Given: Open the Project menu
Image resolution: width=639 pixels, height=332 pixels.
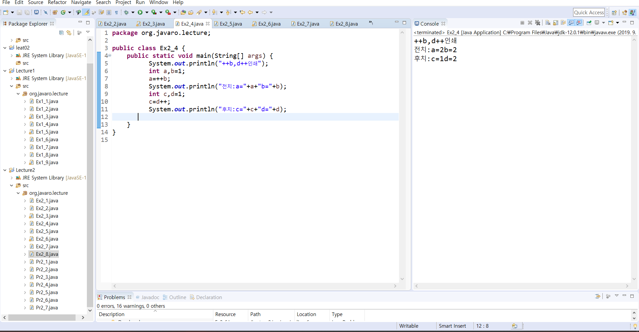Looking at the screenshot, I should [123, 3].
